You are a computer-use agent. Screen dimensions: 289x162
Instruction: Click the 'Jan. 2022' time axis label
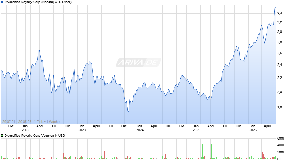coord(26,128)
